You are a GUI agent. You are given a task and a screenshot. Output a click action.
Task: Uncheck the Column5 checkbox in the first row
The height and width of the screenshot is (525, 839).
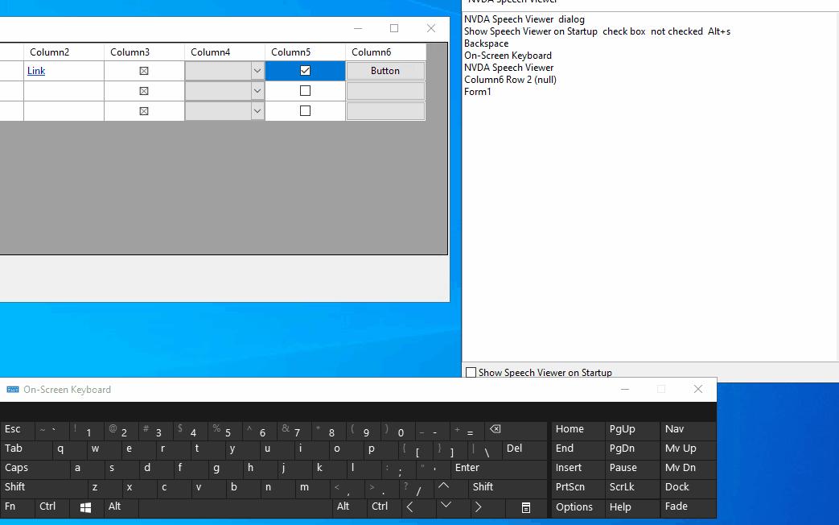click(304, 70)
